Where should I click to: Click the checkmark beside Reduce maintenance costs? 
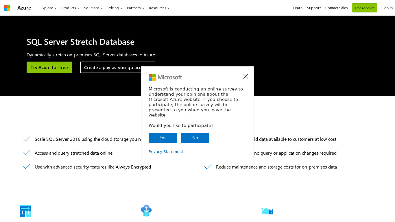(208, 167)
